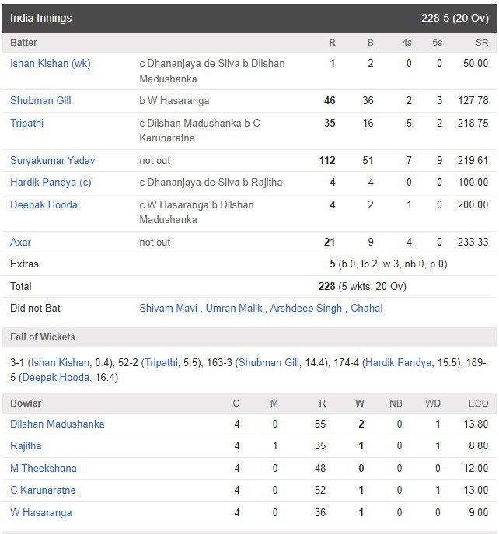The width and height of the screenshot is (499, 534).
Task: Open Arshdeep Singh's profile link
Action: 306,309
